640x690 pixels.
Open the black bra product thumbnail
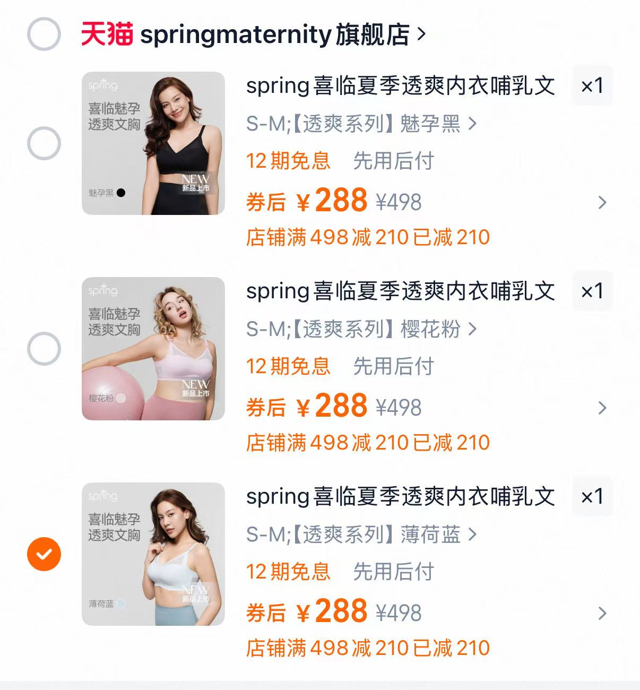153,143
